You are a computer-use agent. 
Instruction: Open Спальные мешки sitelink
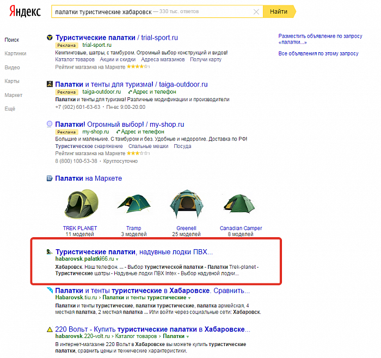tap(148, 146)
